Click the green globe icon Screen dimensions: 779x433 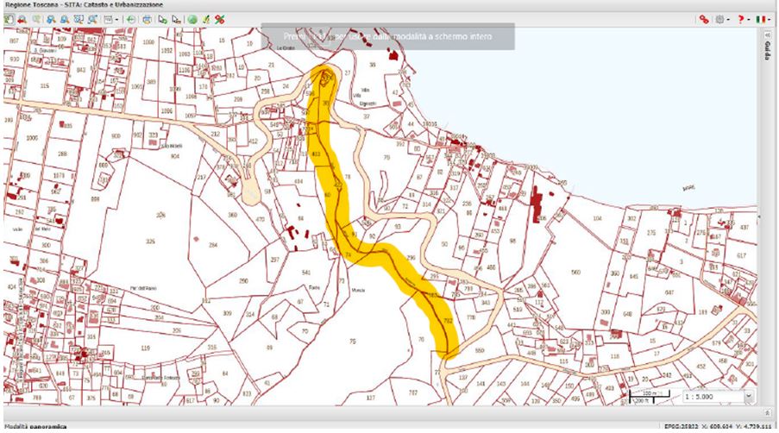[x=192, y=18]
